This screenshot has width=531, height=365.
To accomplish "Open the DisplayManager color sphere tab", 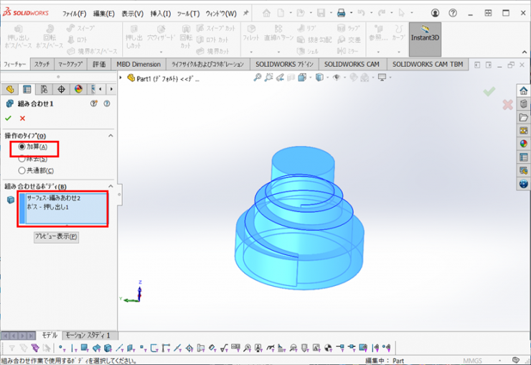I will (x=78, y=89).
